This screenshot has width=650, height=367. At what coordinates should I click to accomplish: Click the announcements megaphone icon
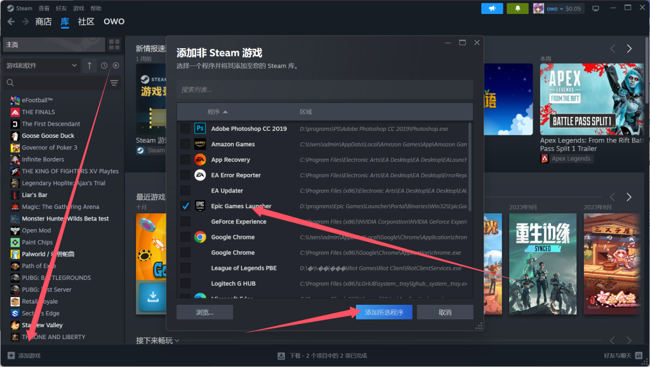pyautogui.click(x=492, y=8)
